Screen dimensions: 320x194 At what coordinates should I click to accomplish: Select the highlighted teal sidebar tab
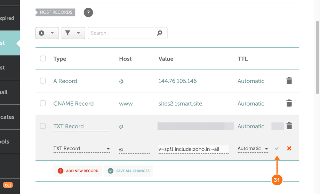coord(10,43)
